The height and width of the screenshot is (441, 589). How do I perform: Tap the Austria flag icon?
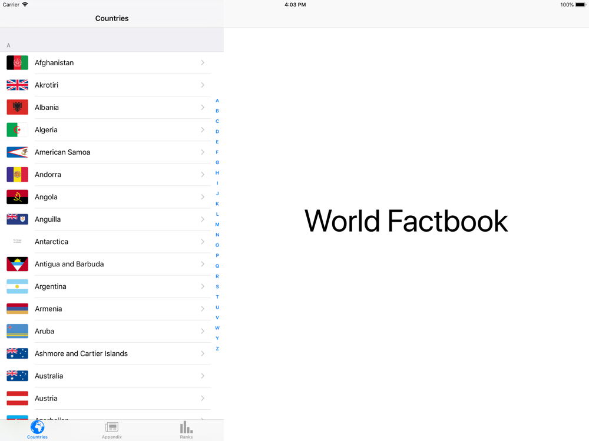point(17,398)
